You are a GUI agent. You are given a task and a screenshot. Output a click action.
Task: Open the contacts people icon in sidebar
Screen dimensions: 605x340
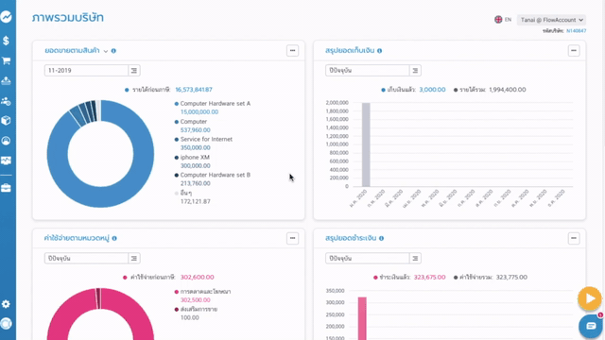pyautogui.click(x=7, y=101)
